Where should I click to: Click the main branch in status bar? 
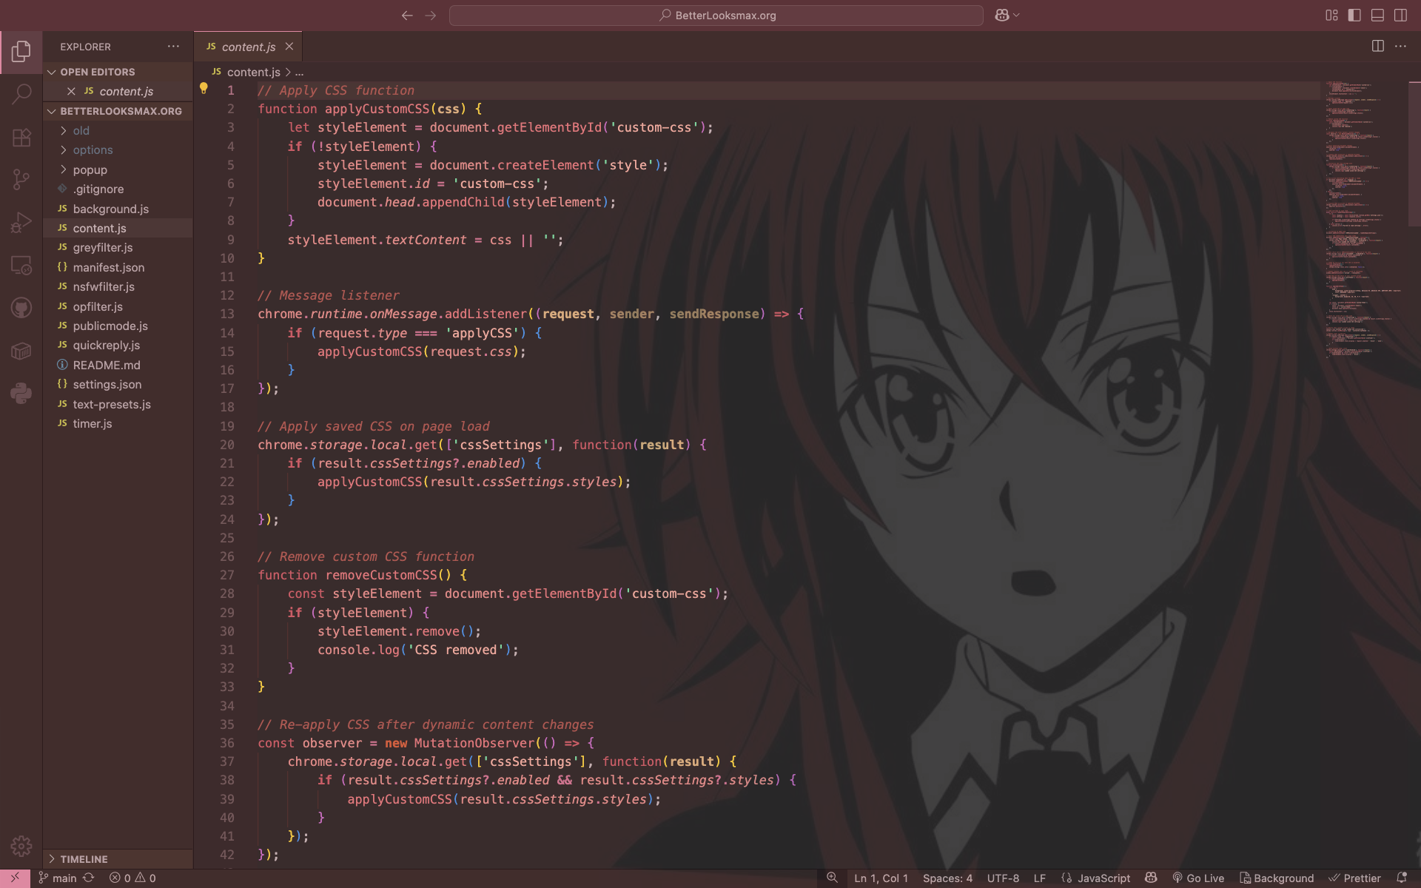tap(58, 878)
